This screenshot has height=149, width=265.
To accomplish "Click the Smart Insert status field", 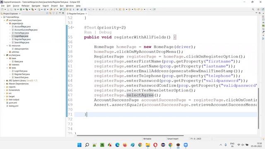I will 173,139.
